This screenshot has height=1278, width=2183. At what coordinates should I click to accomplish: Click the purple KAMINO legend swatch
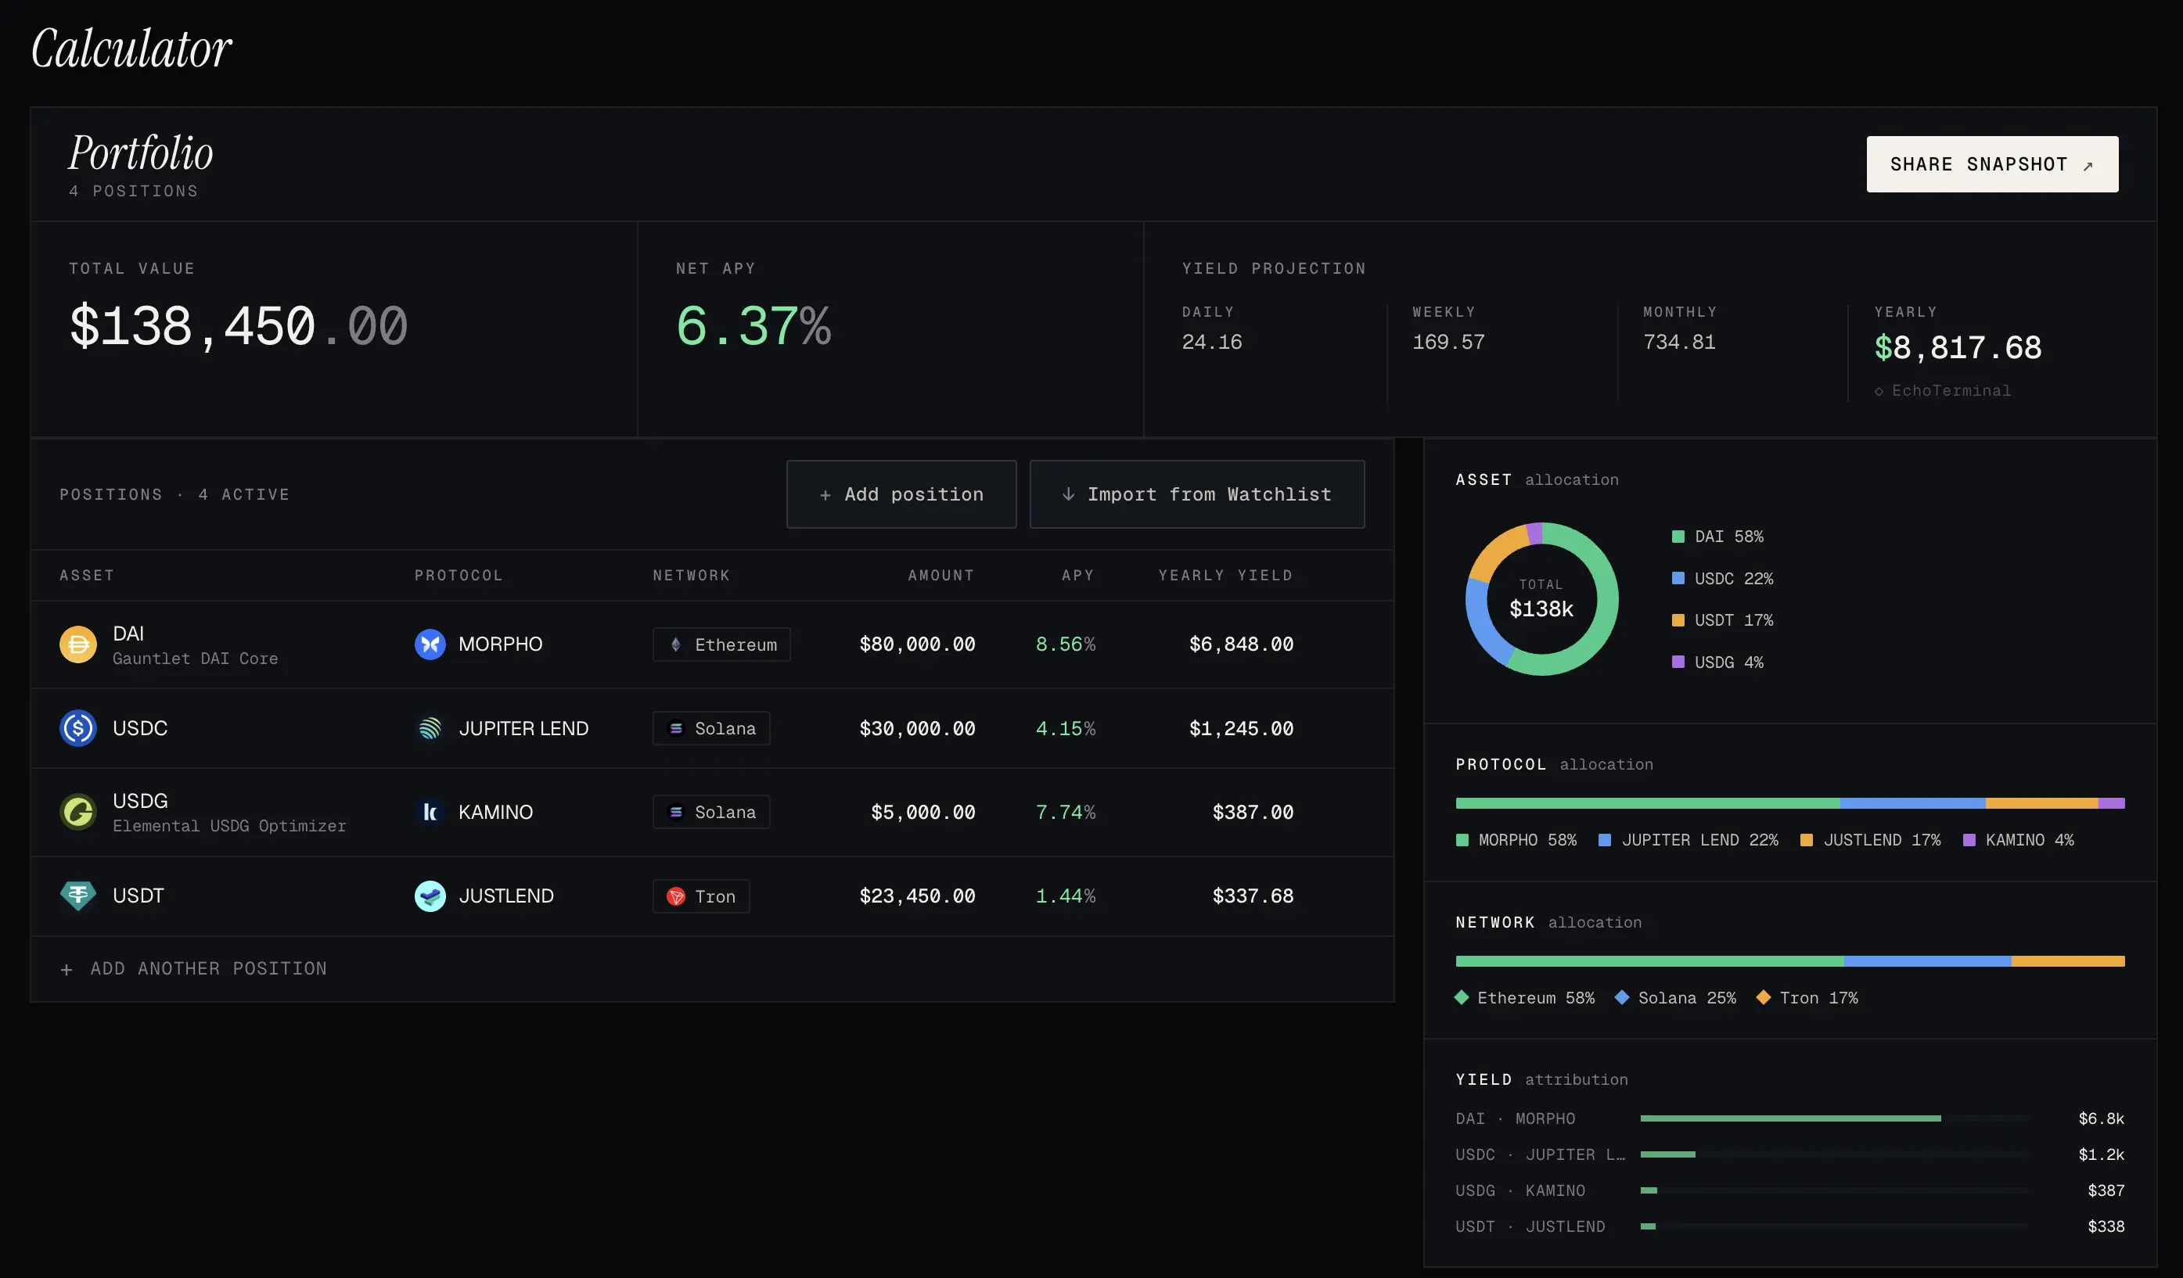click(1969, 840)
